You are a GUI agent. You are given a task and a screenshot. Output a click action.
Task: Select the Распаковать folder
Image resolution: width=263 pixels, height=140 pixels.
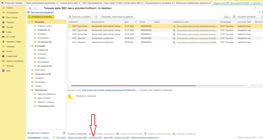pyautogui.click(x=40, y=82)
